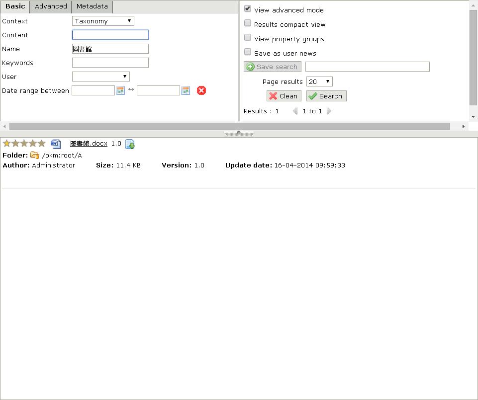Click the Word document icon in result
Image resolution: width=478 pixels, height=400 pixels.
(56, 144)
